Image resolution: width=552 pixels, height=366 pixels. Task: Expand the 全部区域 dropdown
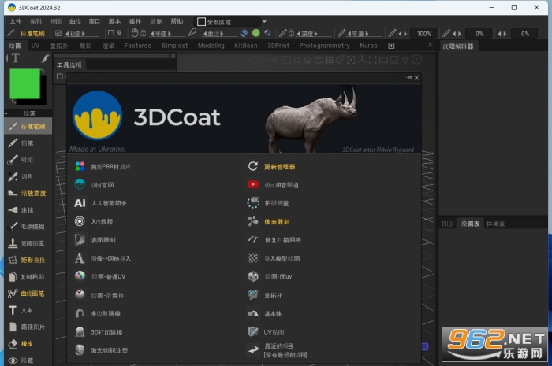pos(264,22)
